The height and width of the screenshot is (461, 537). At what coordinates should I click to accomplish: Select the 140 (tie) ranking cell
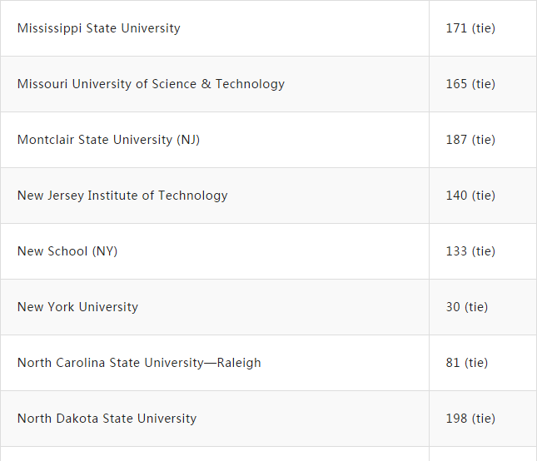tap(470, 196)
